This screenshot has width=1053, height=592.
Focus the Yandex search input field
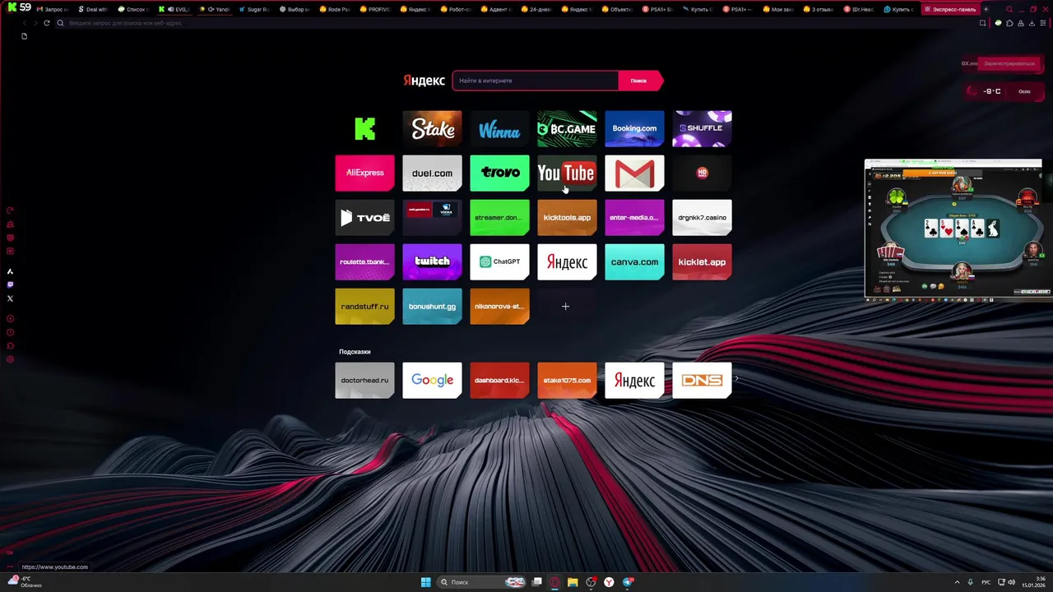(535, 81)
